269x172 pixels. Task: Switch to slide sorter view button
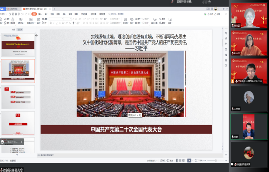click(180, 161)
